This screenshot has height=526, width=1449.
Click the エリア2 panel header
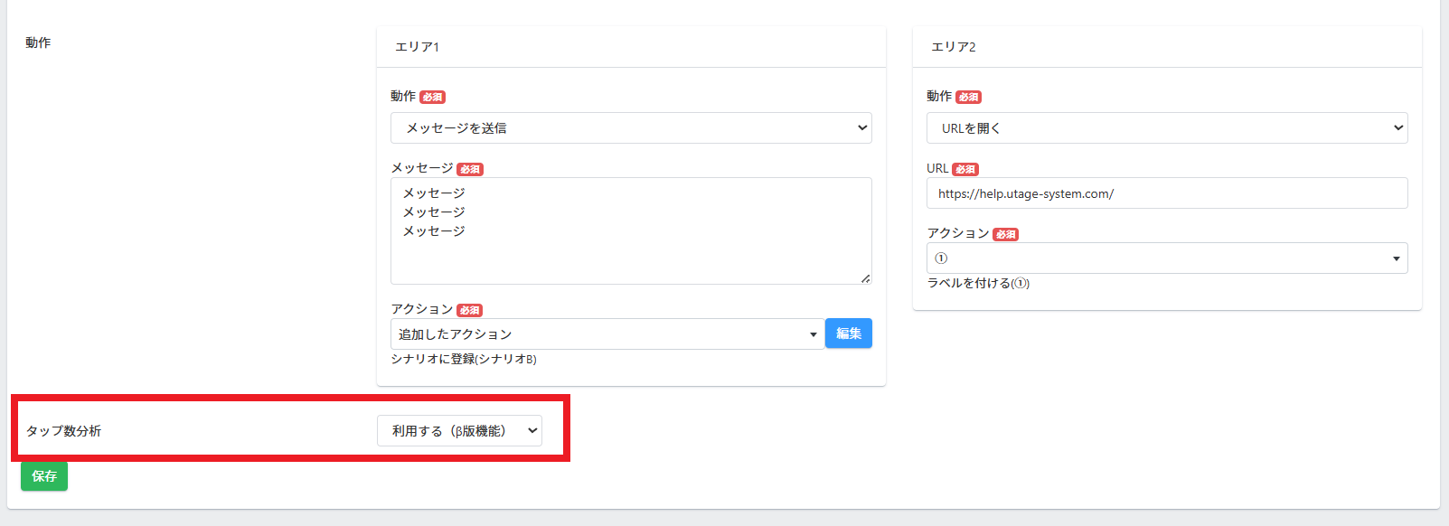pyautogui.click(x=1167, y=47)
